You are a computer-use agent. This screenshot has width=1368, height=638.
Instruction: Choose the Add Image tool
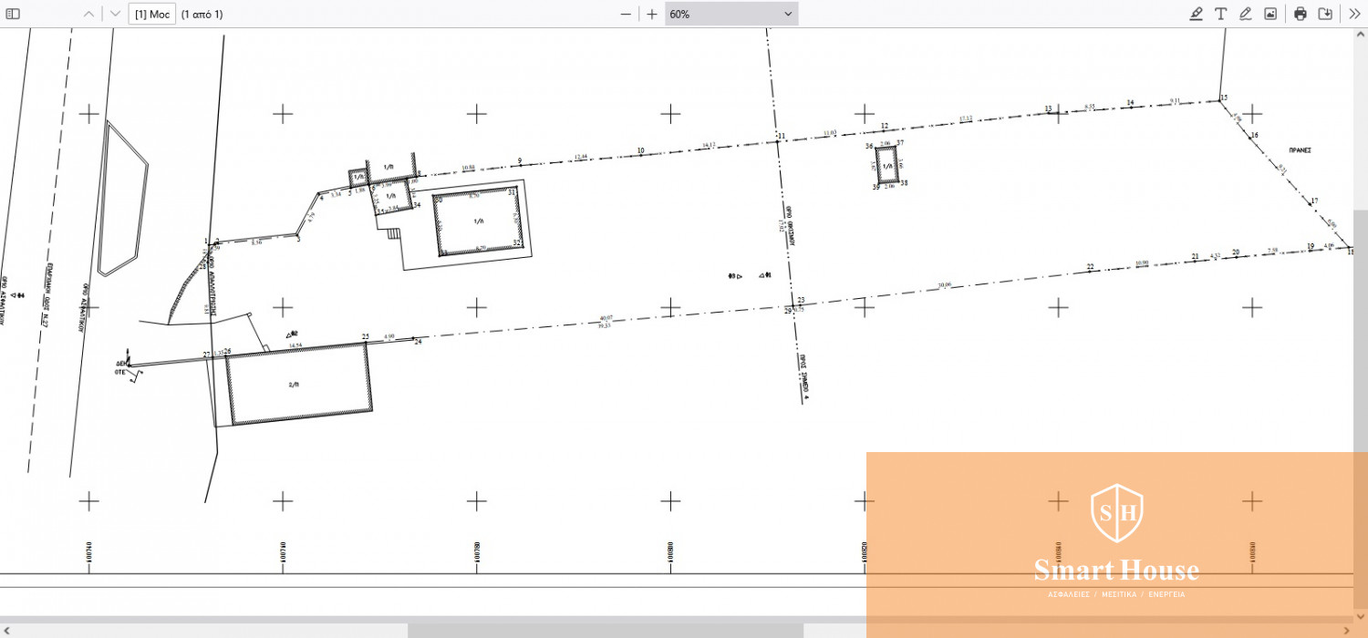(x=1270, y=14)
